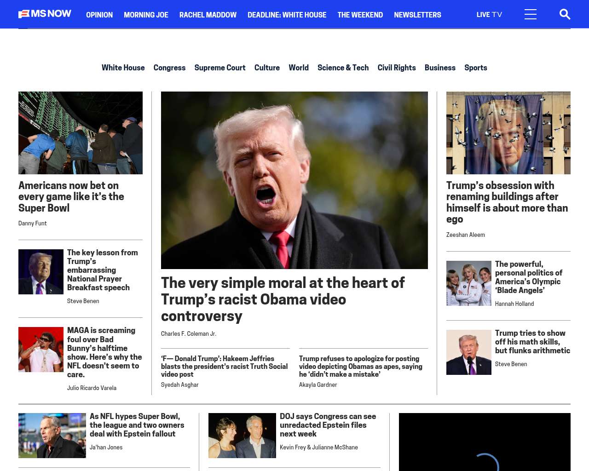This screenshot has width=589, height=471.
Task: Click the MS NOW logo
Action: 45,14
